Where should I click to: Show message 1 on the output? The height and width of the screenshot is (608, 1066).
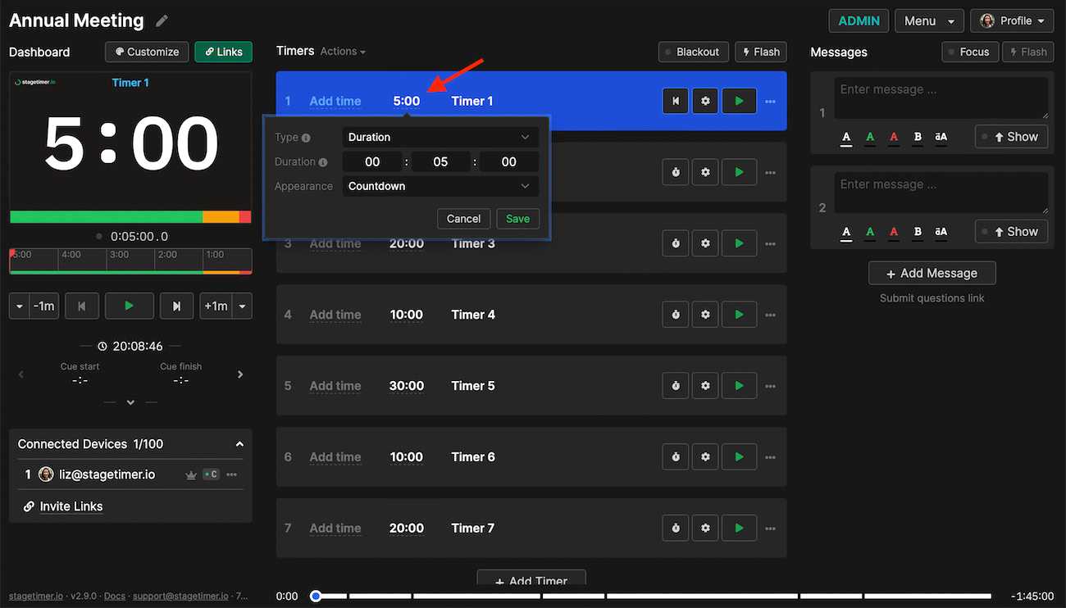(1011, 136)
